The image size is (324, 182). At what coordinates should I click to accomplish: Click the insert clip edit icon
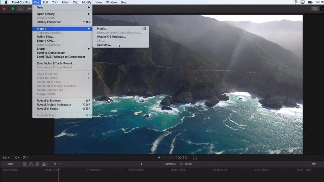pyautogui.click(x=31, y=164)
